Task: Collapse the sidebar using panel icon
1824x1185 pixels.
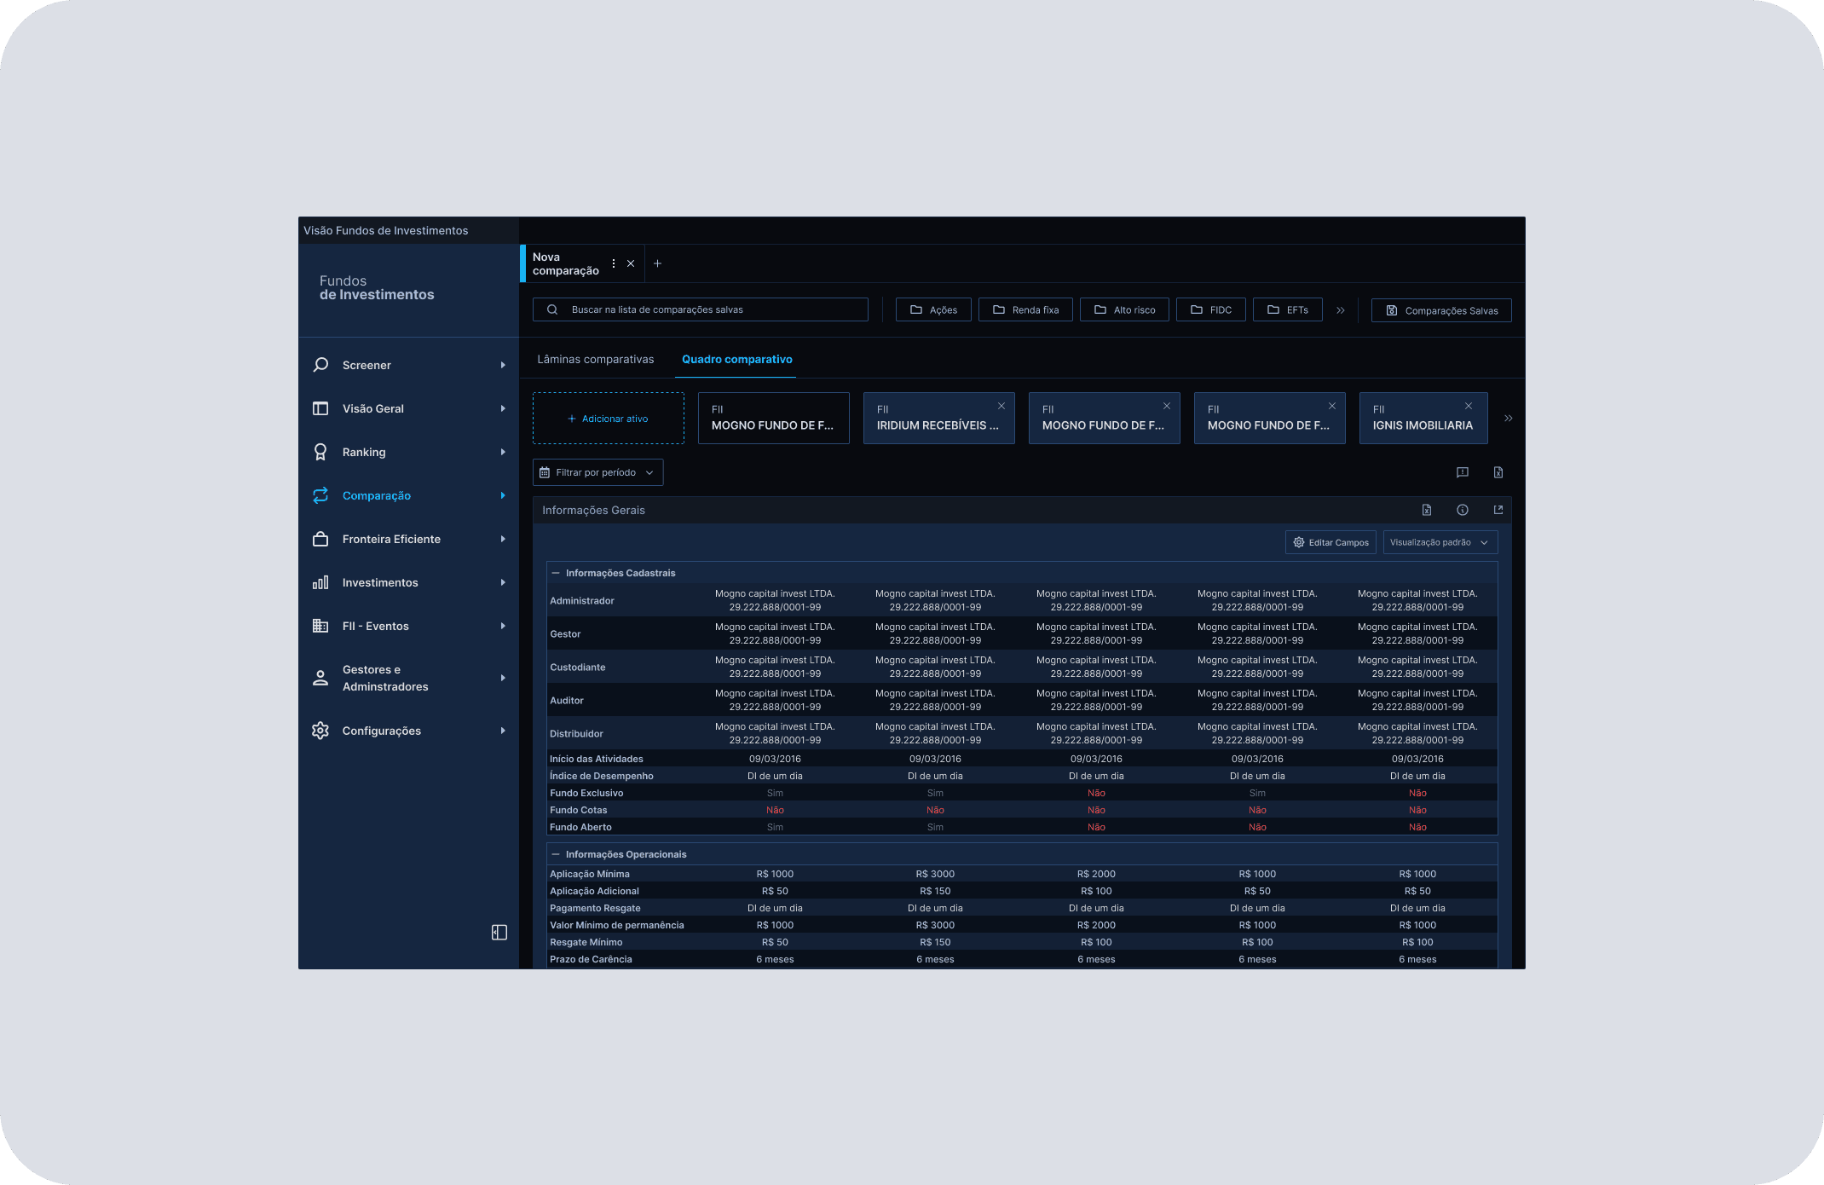Action: (x=499, y=933)
